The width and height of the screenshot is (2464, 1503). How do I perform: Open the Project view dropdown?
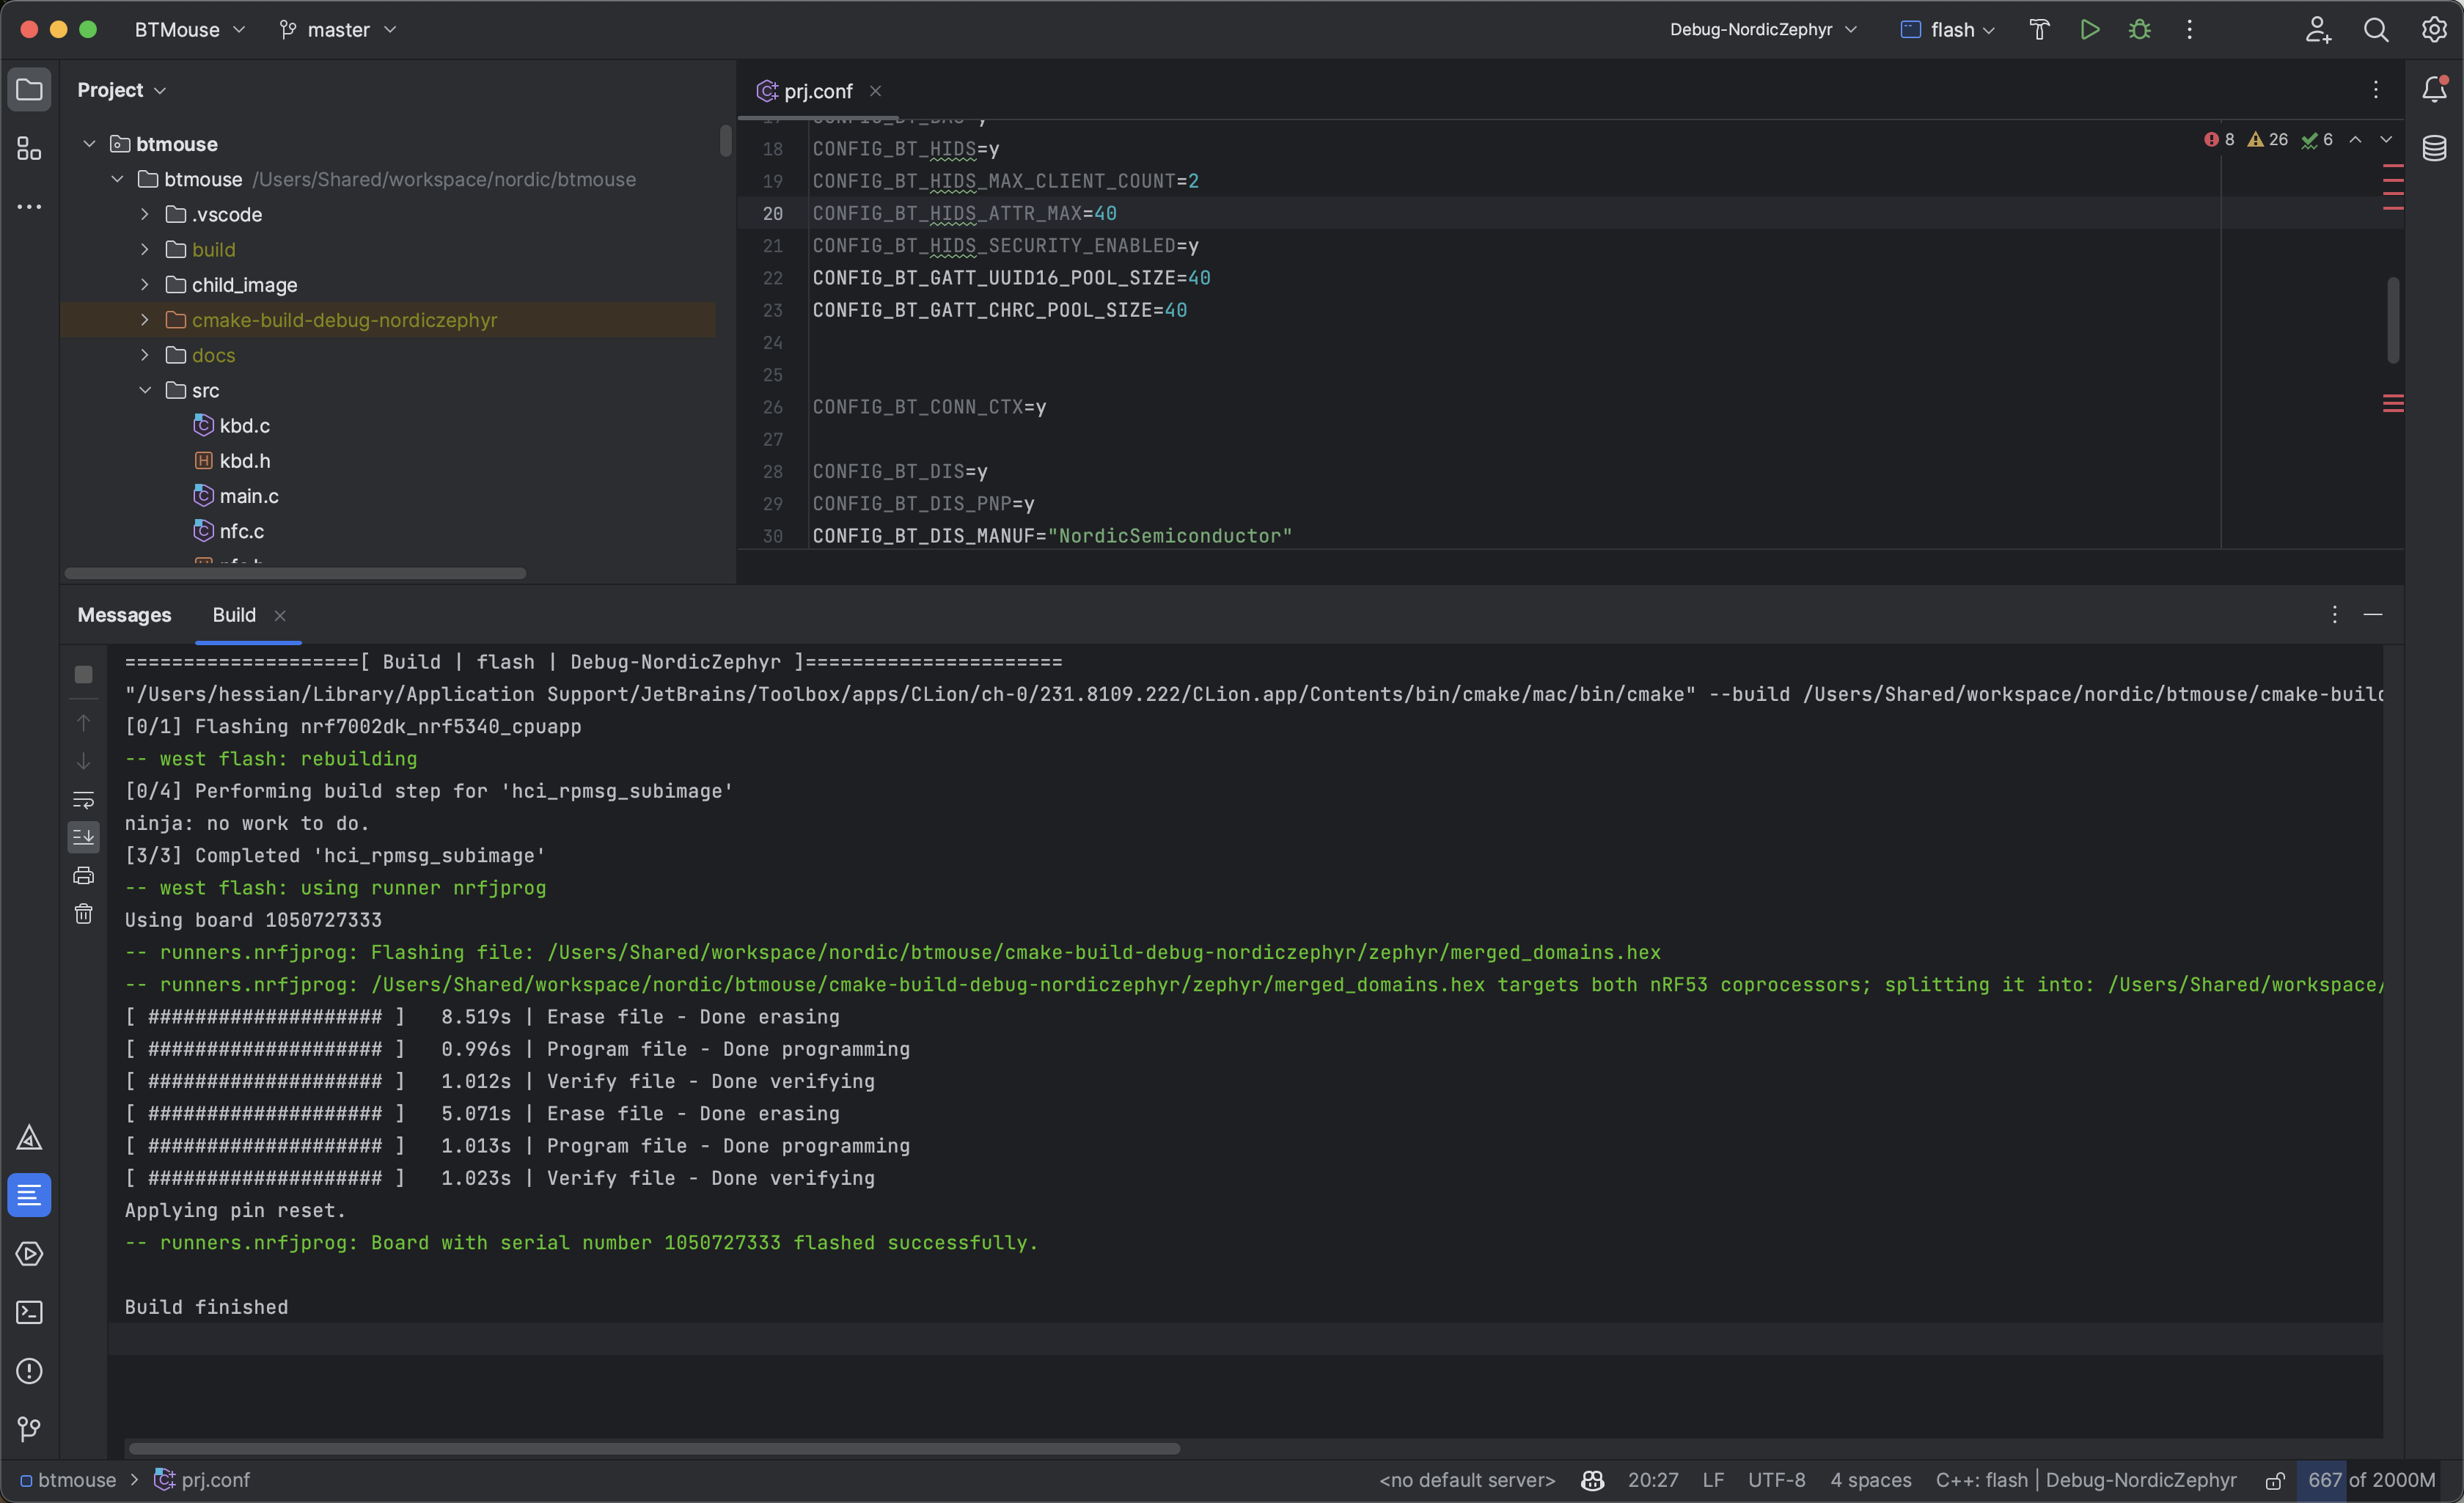121,90
